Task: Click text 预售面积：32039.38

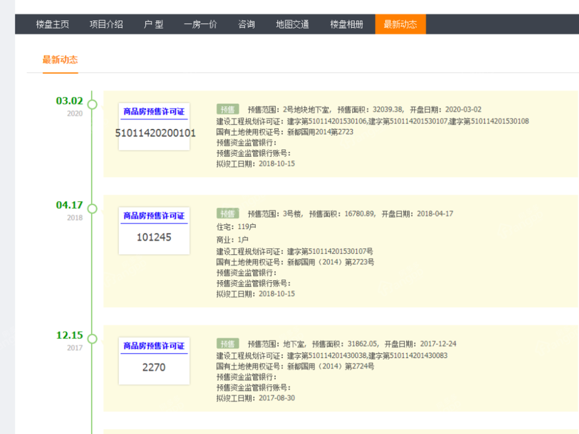Action: (370, 109)
